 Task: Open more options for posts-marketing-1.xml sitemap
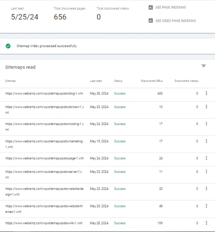point(206,141)
